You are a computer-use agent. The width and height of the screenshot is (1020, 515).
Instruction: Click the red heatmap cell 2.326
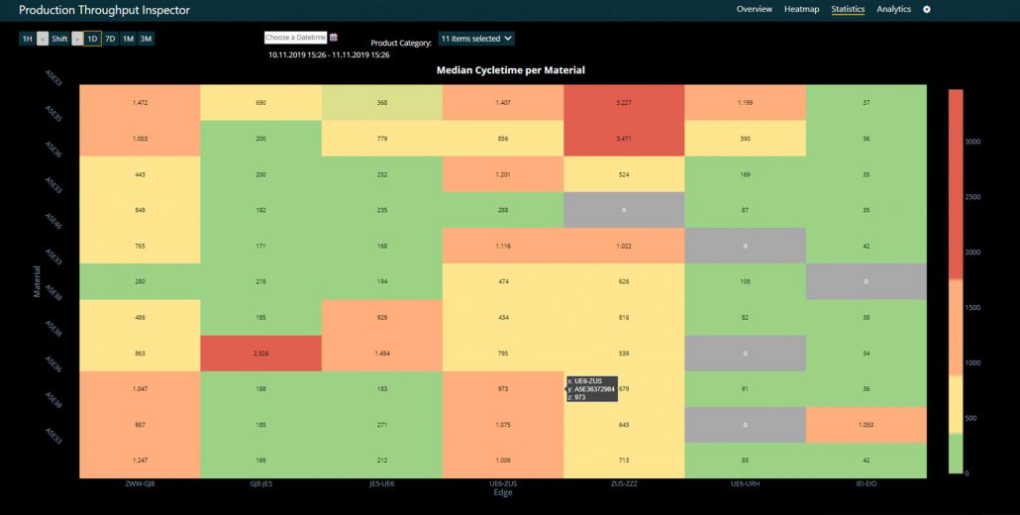pos(260,354)
